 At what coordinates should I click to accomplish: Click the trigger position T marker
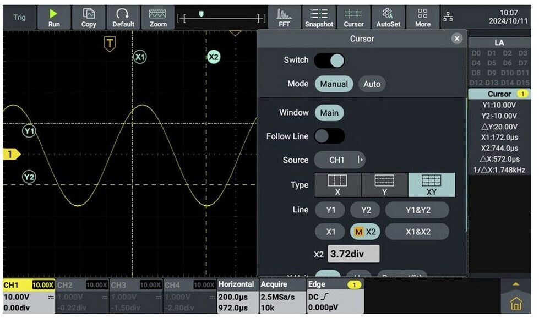coord(110,44)
